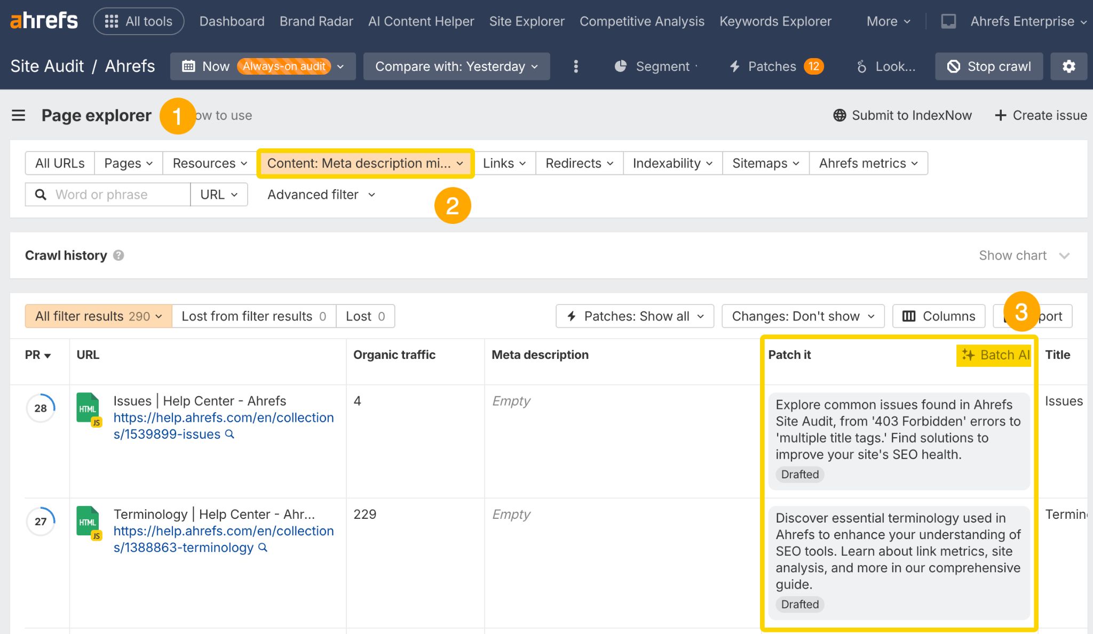Image resolution: width=1093 pixels, height=634 pixels.
Task: Click the PR sort progress circle showing 28
Action: pos(40,408)
